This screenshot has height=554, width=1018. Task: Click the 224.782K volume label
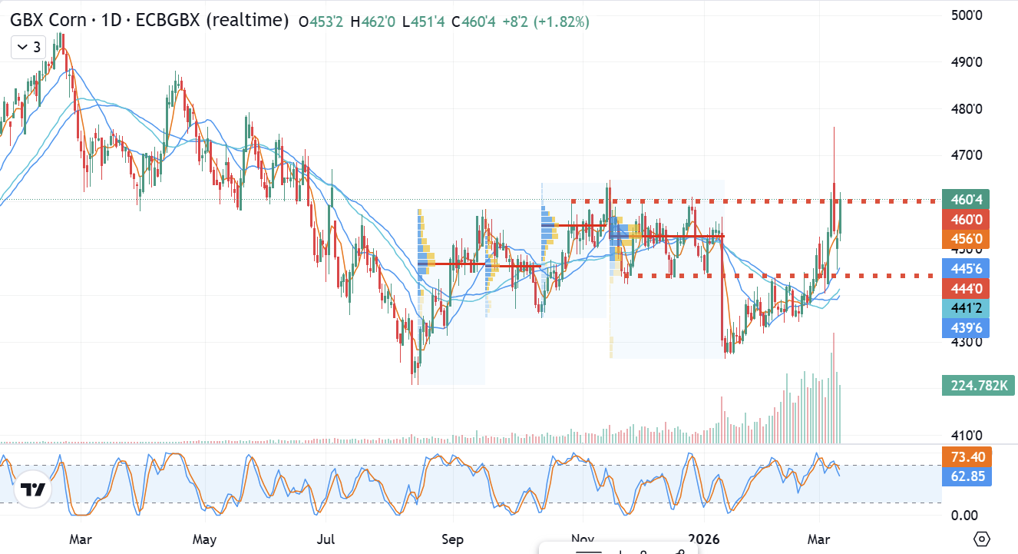click(977, 385)
